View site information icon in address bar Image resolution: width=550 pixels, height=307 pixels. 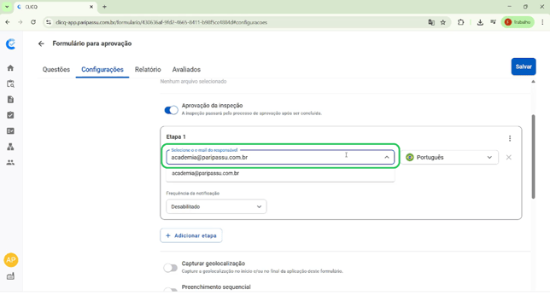pos(49,22)
